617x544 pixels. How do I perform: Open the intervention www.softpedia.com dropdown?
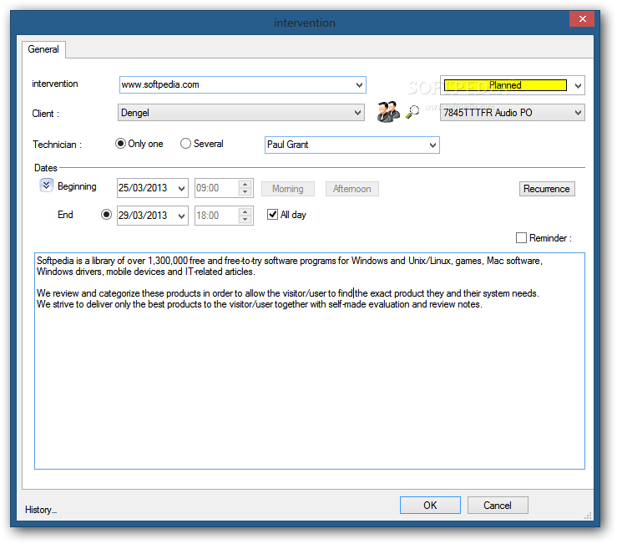pyautogui.click(x=359, y=85)
